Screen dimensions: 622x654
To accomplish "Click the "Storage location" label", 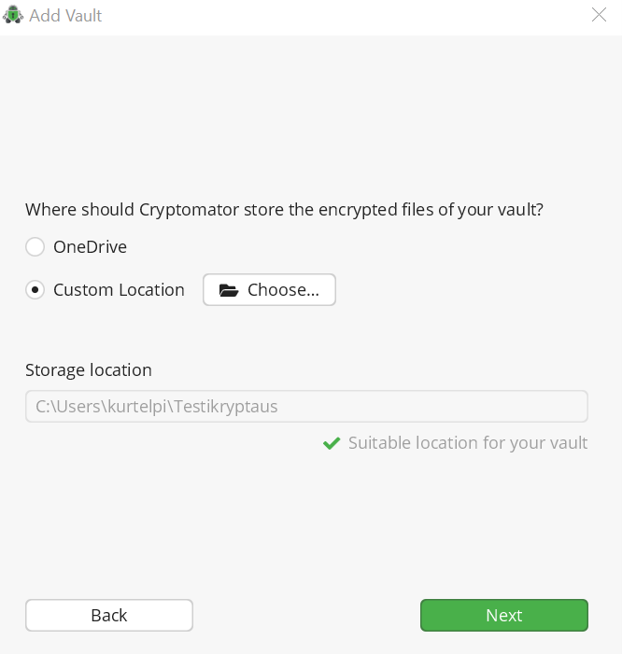I will pos(89,370).
